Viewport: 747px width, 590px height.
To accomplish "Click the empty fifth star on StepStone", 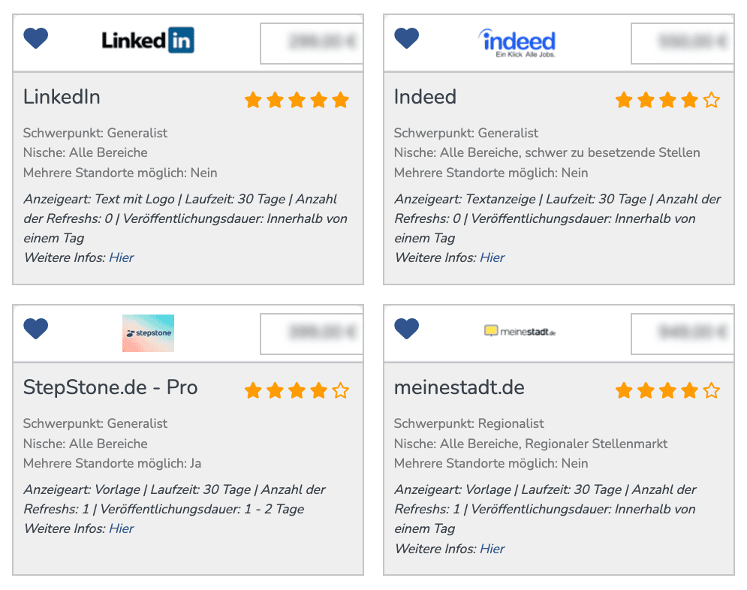I will pyautogui.click(x=341, y=390).
